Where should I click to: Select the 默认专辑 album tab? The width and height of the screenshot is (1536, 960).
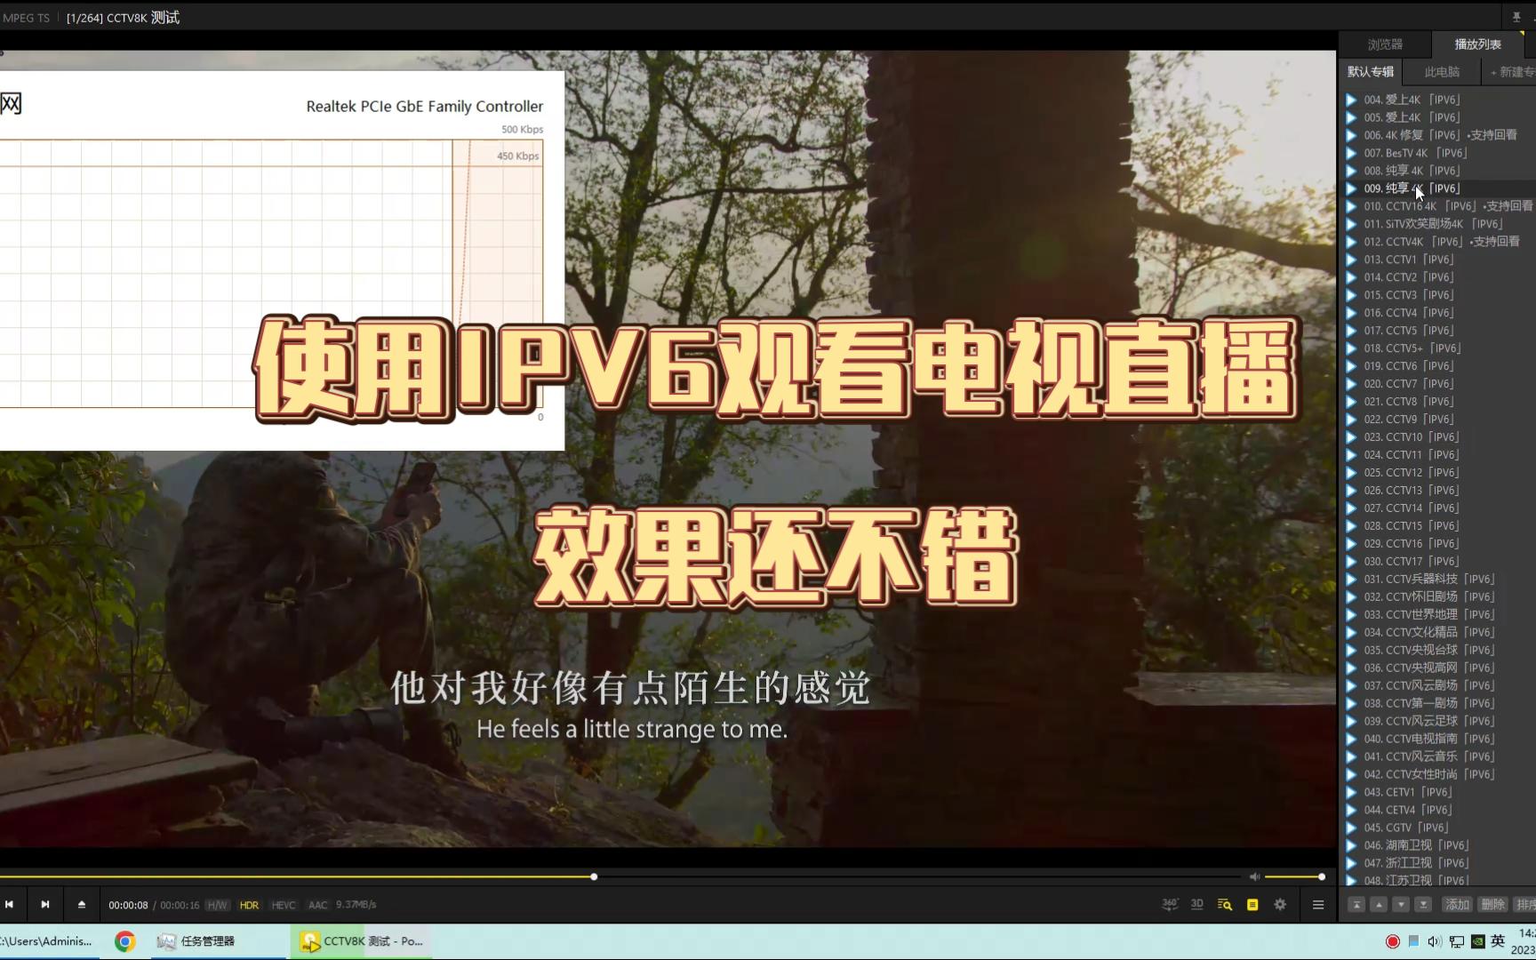(x=1370, y=72)
